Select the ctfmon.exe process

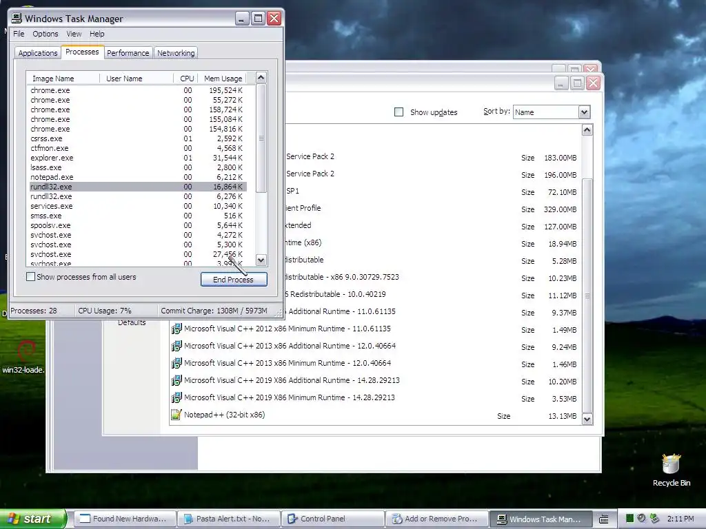click(138, 148)
